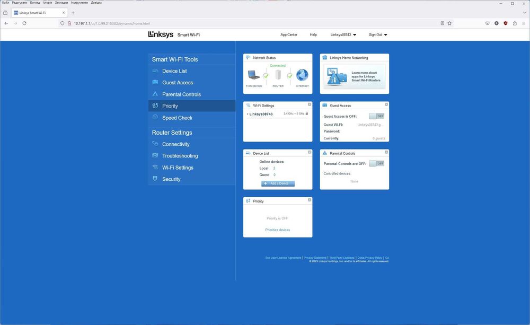Open the Інструменти browser menu
The height and width of the screenshot is (325, 530).
pyautogui.click(x=79, y=2)
